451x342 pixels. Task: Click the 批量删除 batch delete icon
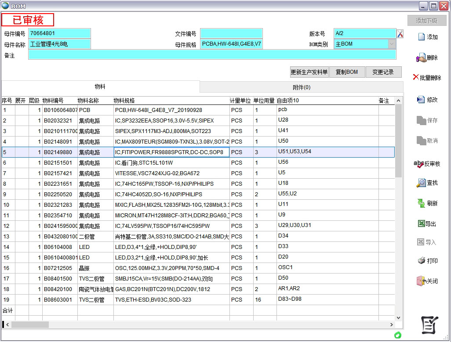(x=427, y=78)
